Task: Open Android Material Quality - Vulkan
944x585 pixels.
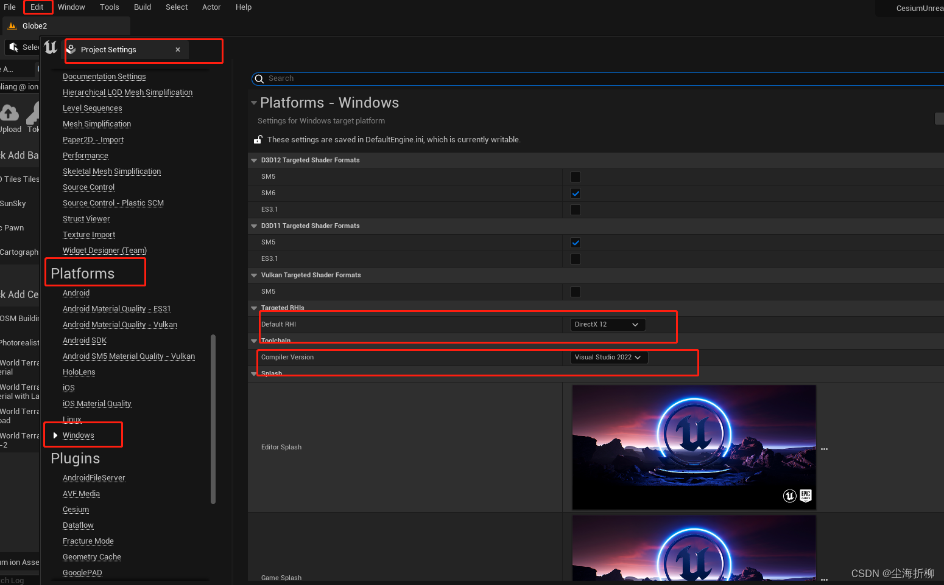Action: click(x=120, y=325)
